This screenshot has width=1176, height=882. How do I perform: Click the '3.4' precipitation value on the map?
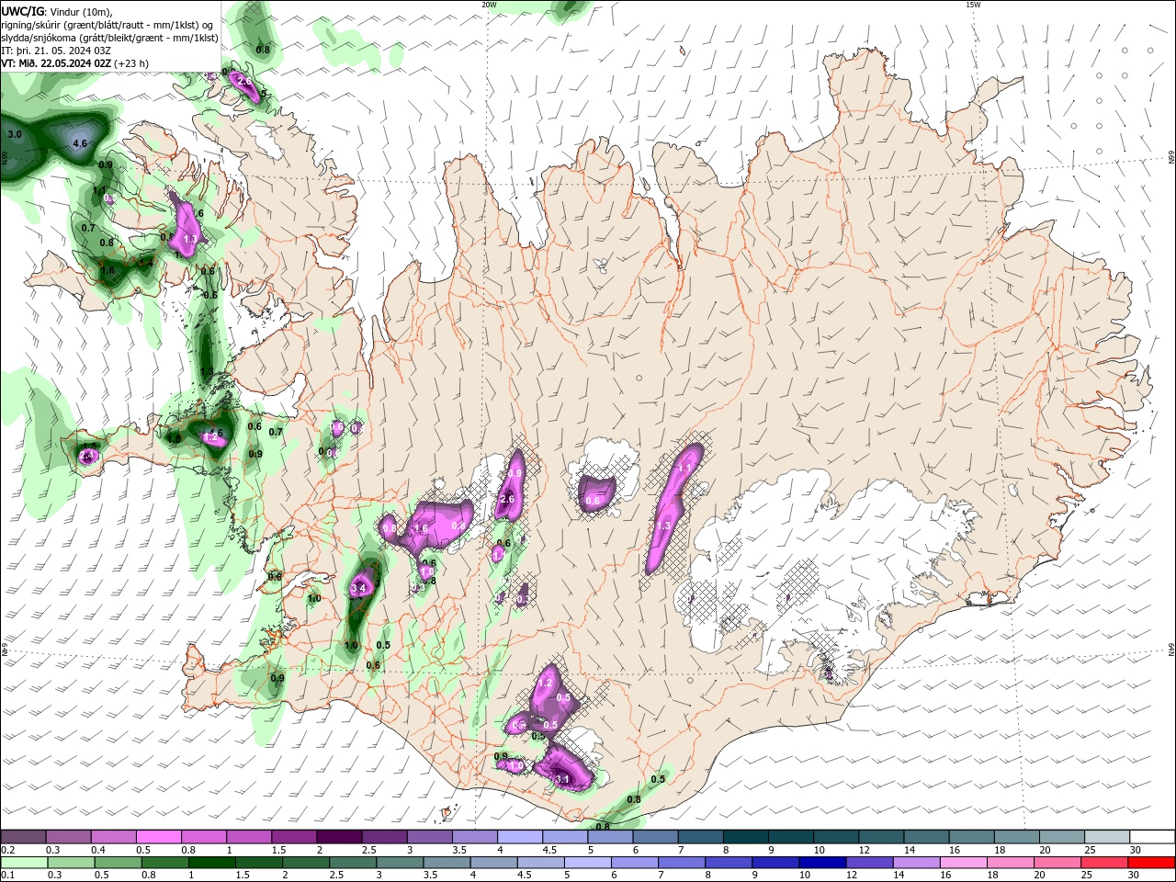point(358,588)
